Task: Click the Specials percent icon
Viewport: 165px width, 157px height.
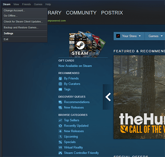Action: pyautogui.click(x=60, y=142)
